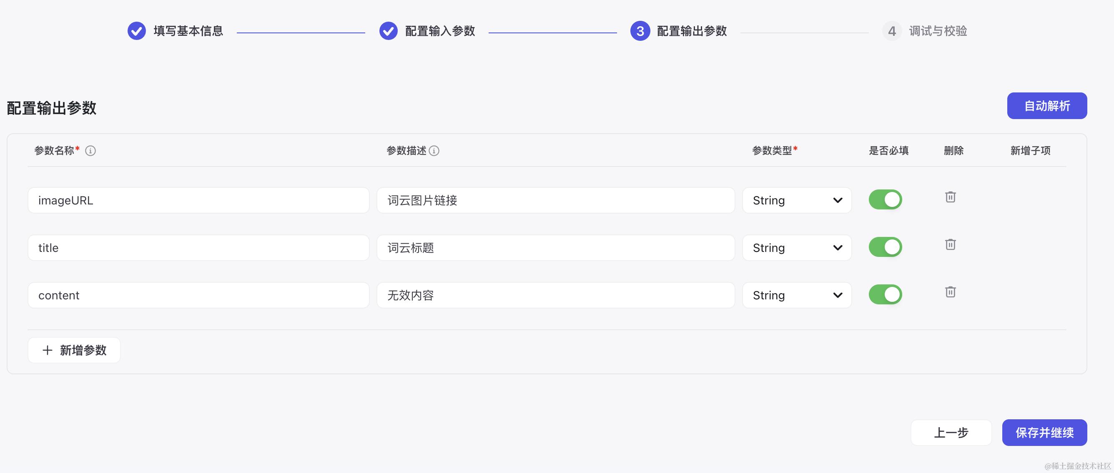Click trash icon for content parameter
1114x473 pixels.
pos(950,292)
